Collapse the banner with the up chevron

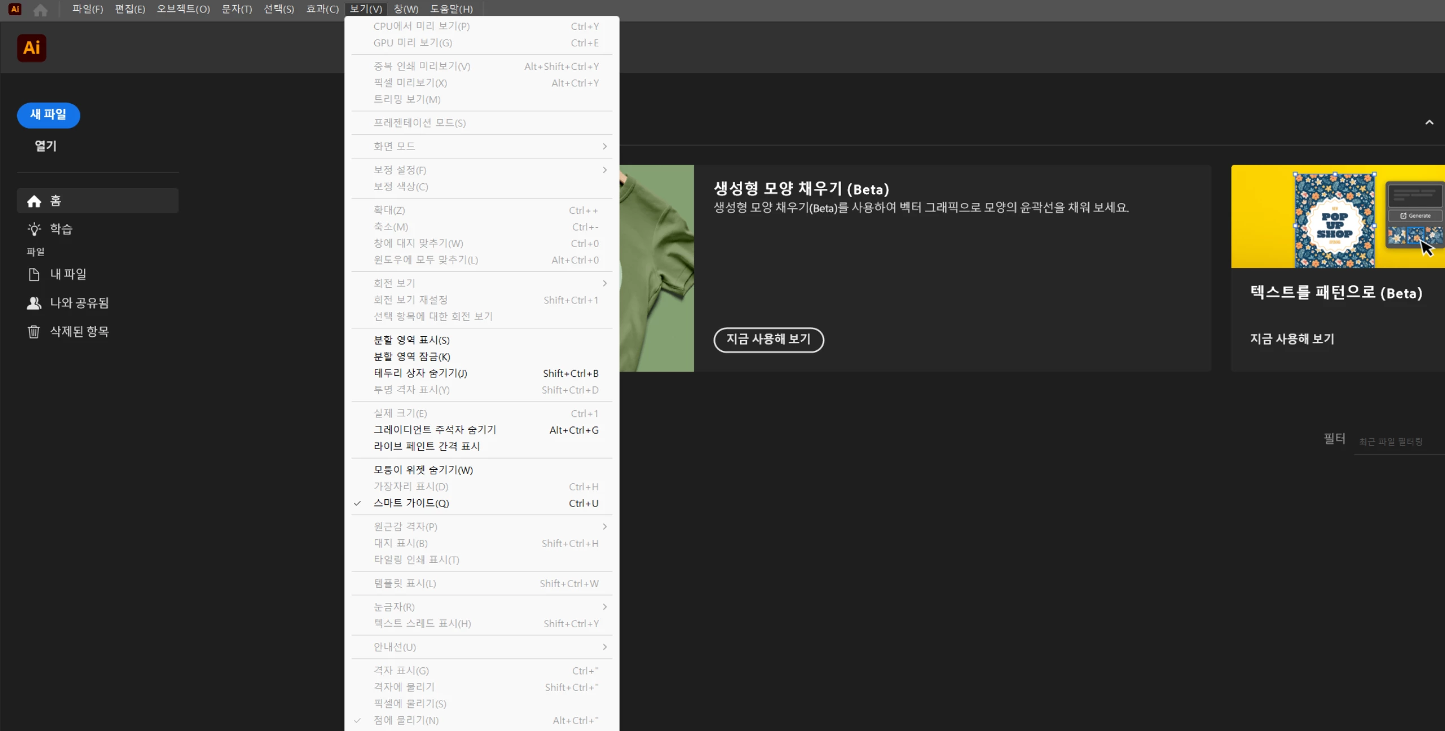pos(1429,122)
